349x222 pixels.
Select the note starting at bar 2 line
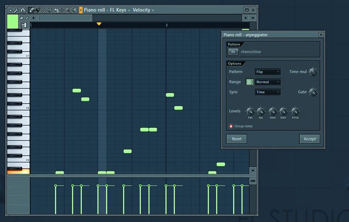[170, 95]
